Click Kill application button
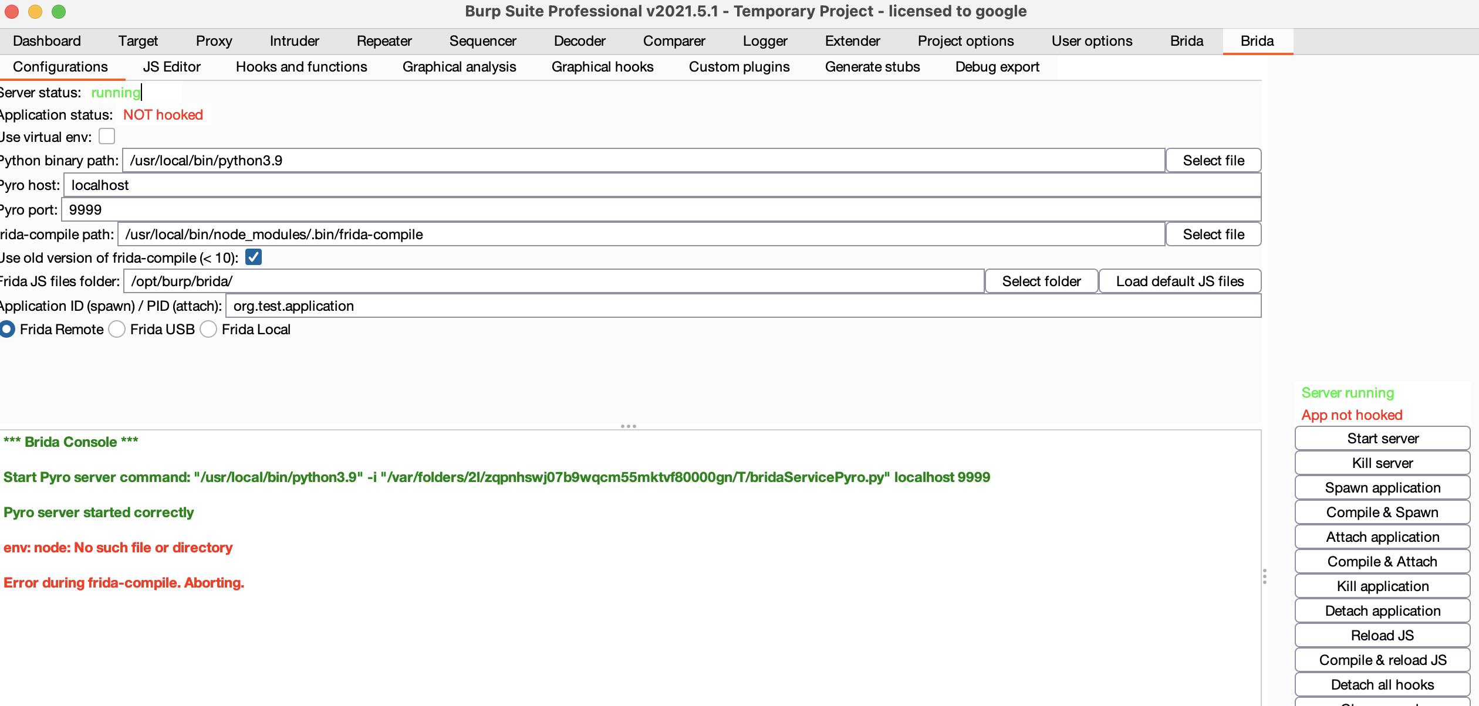 point(1382,586)
